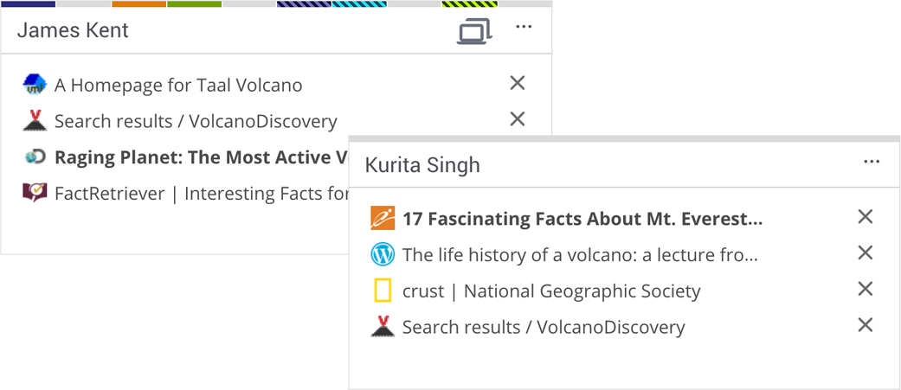
Task: Close the Homepage for Taal Volcano tab
Action: [518, 83]
